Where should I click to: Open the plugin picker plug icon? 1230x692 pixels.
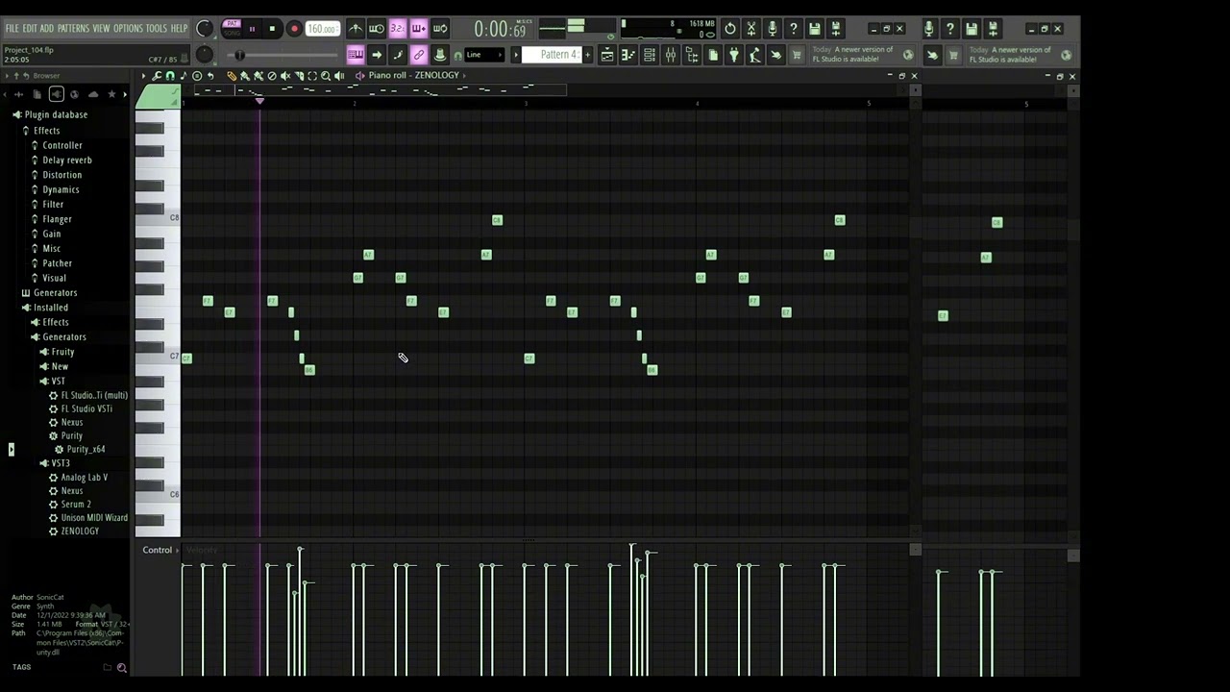733,55
